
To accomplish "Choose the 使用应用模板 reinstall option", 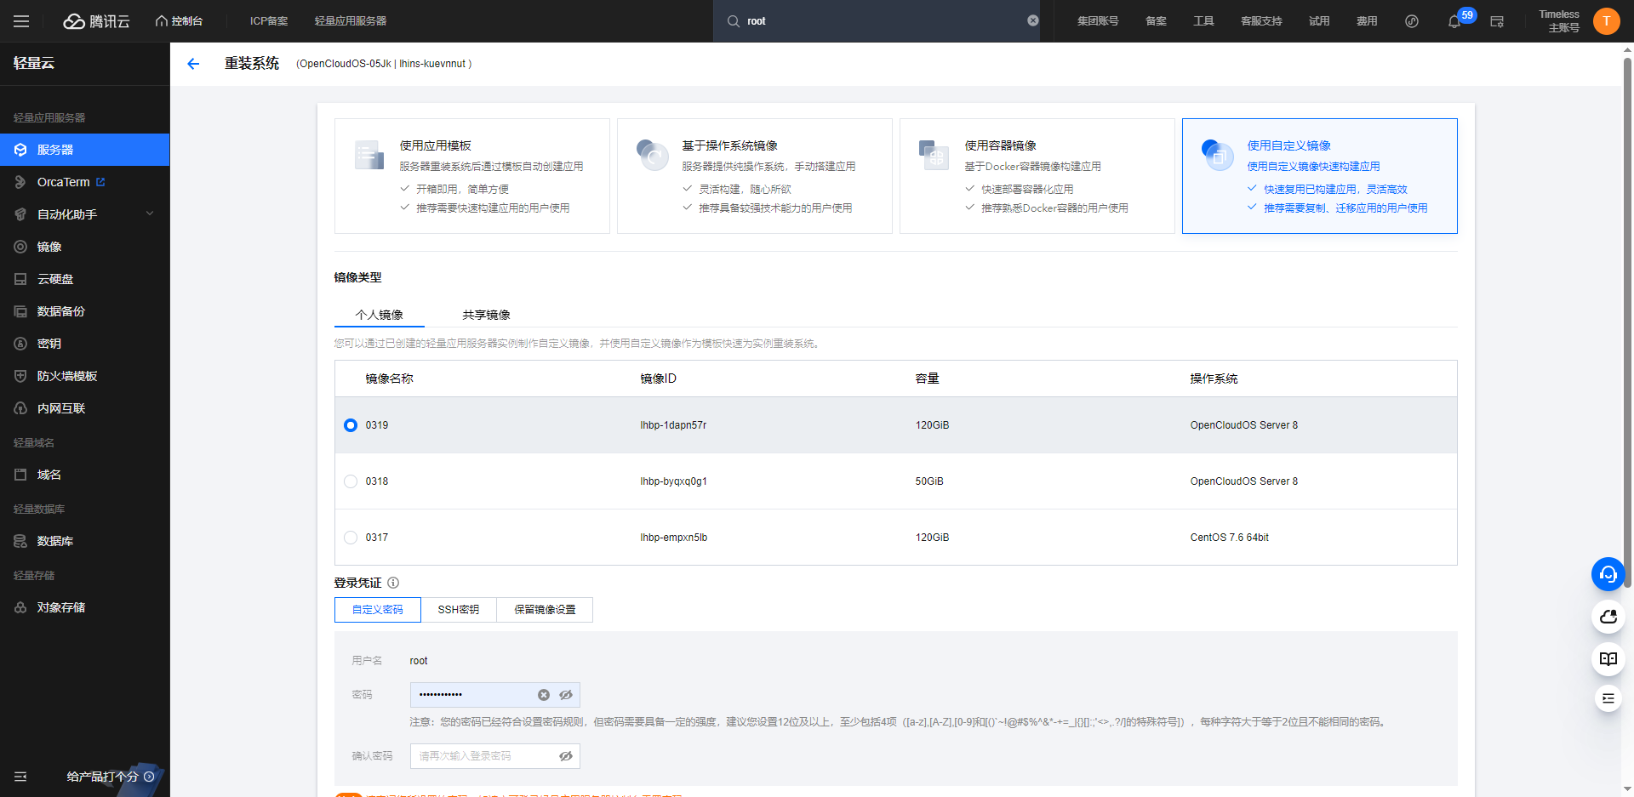I will [x=472, y=176].
